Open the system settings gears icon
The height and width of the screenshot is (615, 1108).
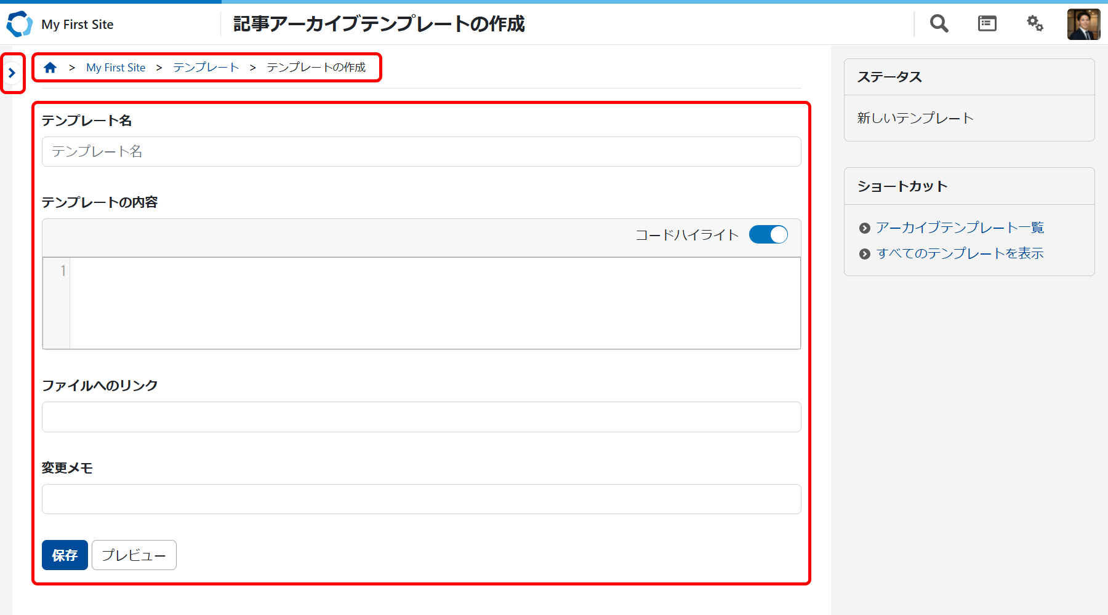[1035, 24]
